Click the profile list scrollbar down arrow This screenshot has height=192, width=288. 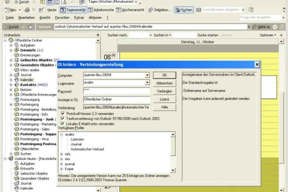pyautogui.click(x=173, y=170)
